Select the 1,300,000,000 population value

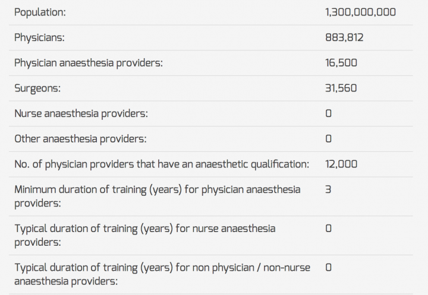pos(360,12)
